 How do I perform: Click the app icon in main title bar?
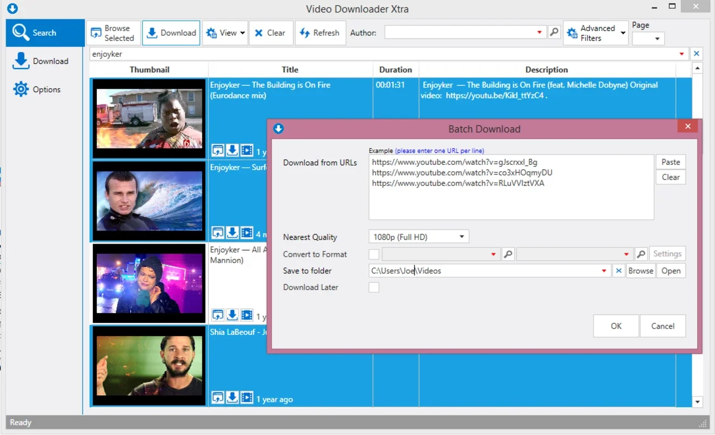pyautogui.click(x=12, y=9)
